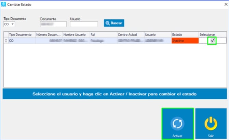Click the Activar refresh-arrows button

[x=177, y=124]
